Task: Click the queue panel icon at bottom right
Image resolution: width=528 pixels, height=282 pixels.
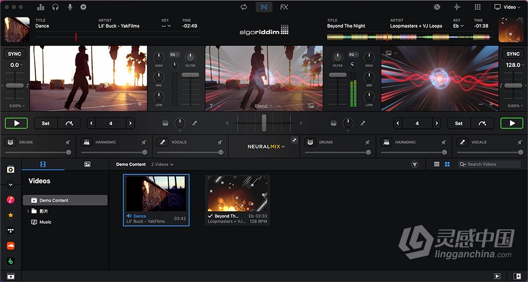Action: (497, 276)
